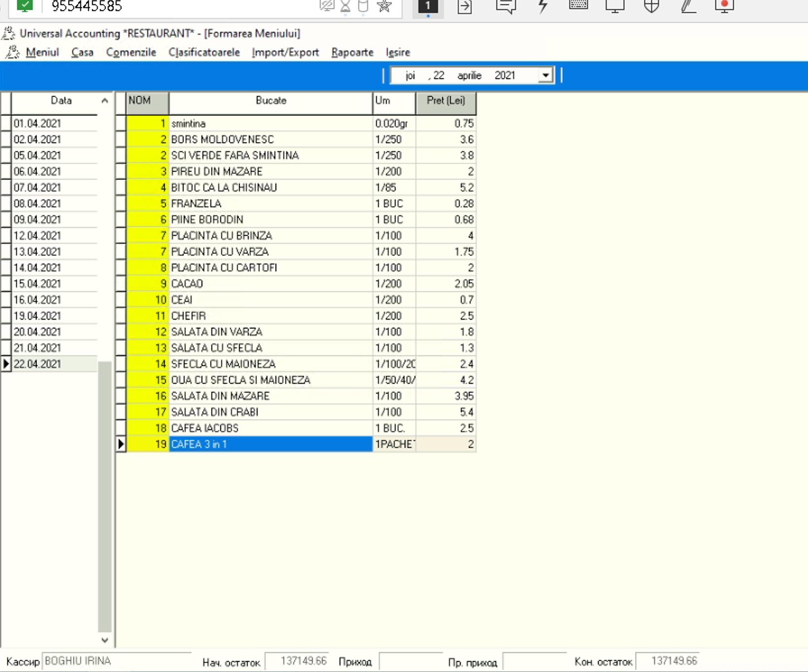Expand the date picker dropdown arrow
Viewport: 808px width, 672px height.
coord(546,75)
